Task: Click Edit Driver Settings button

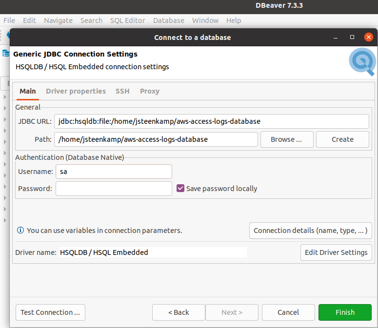Action: click(336, 252)
